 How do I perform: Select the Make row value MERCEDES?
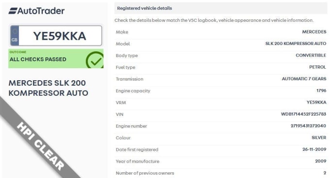click(x=314, y=32)
